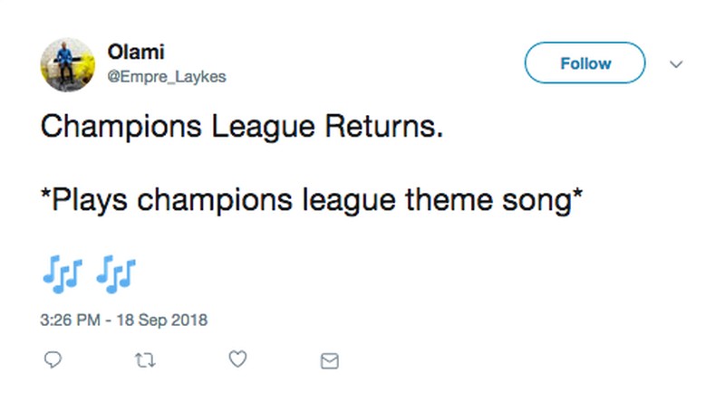
Task: Click the "Champions League Returns." text line
Action: pyautogui.click(x=242, y=129)
